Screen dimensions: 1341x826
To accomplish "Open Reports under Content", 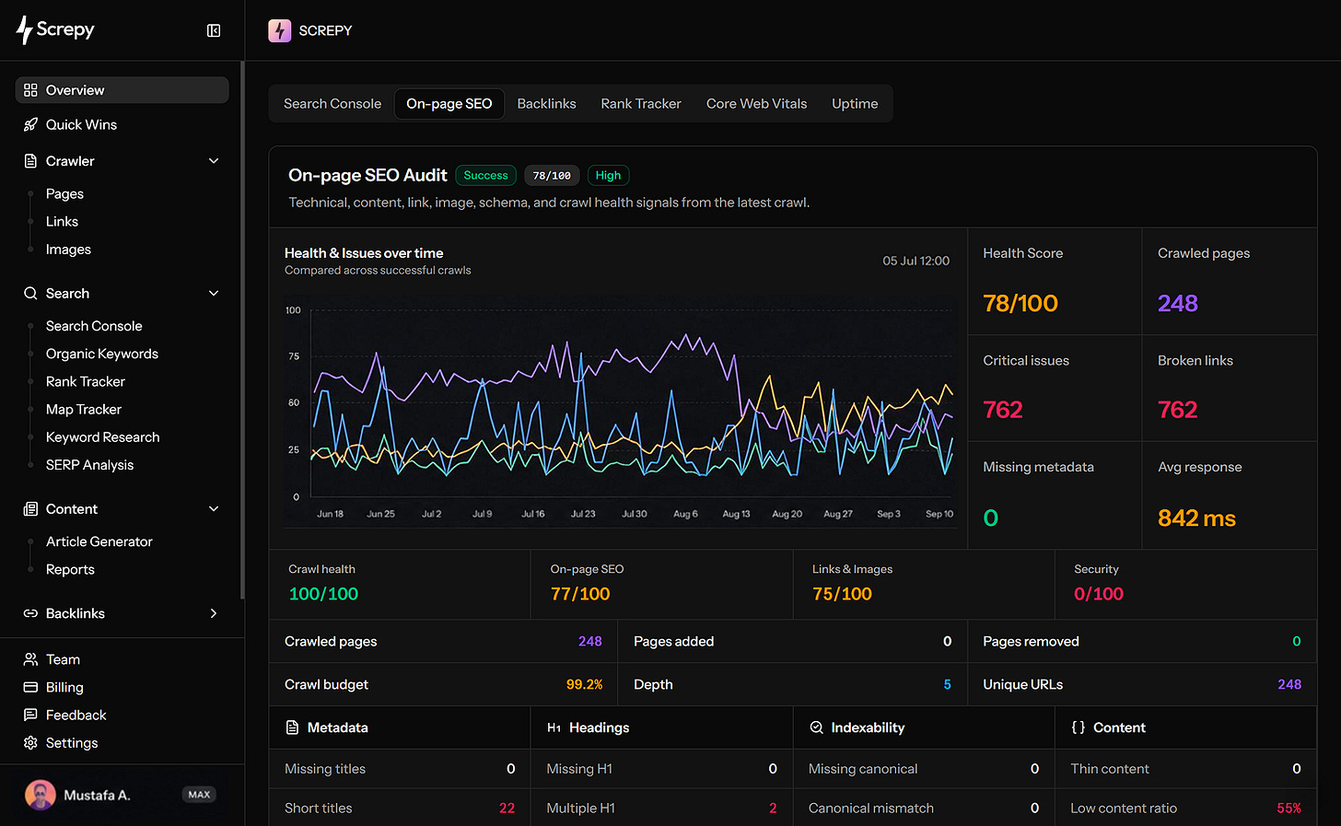I will pyautogui.click(x=70, y=570).
